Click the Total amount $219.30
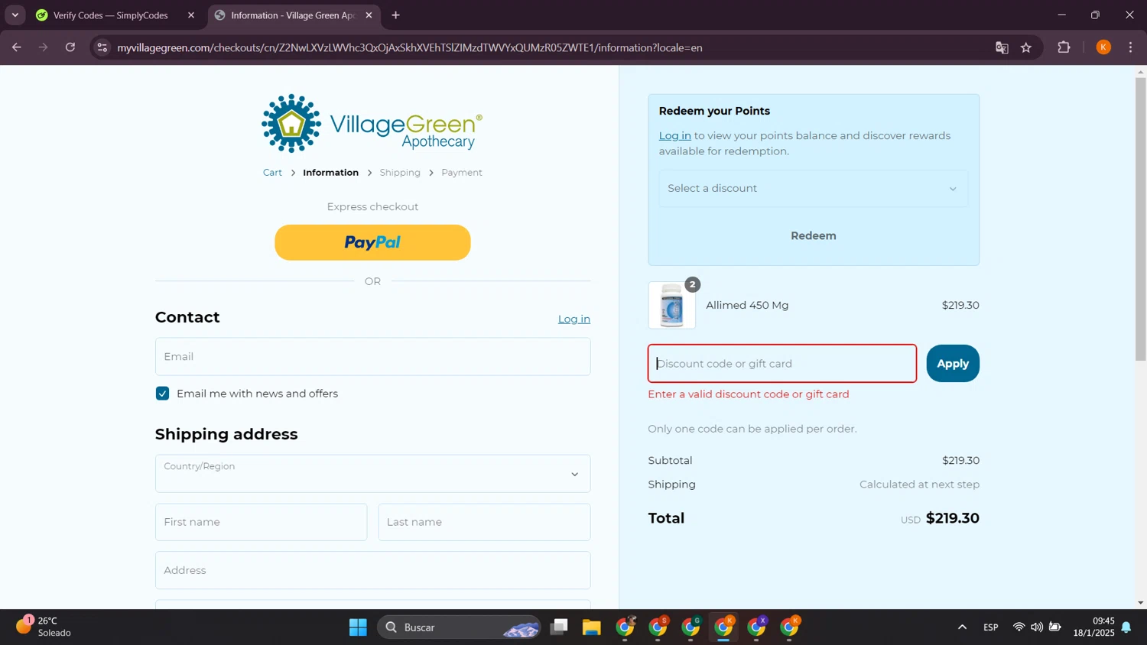1147x645 pixels. [x=952, y=518]
